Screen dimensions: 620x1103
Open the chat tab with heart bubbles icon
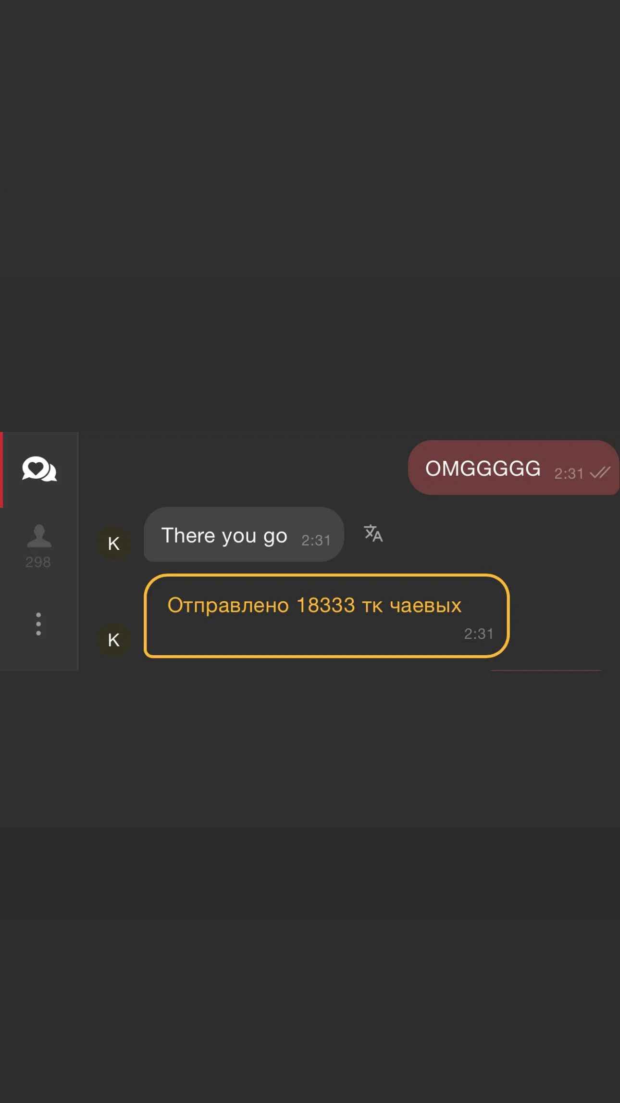coord(39,469)
